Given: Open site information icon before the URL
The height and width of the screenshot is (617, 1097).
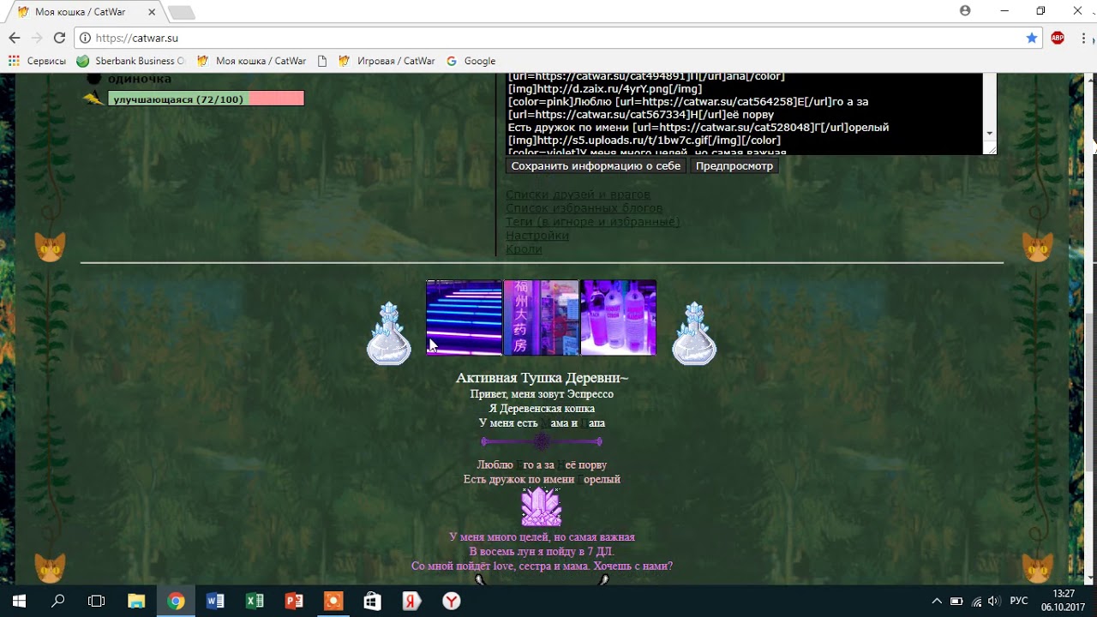Looking at the screenshot, I should [x=85, y=38].
